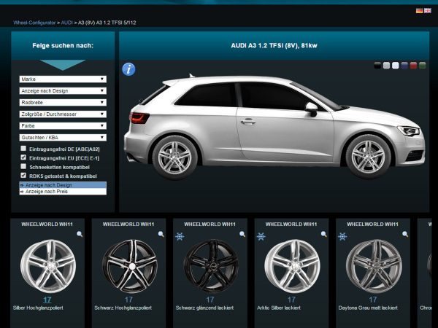Click snowflake icon on Daytona Grau card
The width and height of the screenshot is (438, 328).
coord(342,236)
